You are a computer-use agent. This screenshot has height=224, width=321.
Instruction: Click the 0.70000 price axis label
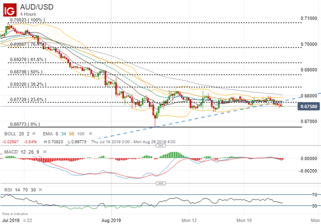click(x=309, y=44)
